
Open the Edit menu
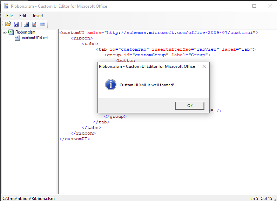click(23, 16)
